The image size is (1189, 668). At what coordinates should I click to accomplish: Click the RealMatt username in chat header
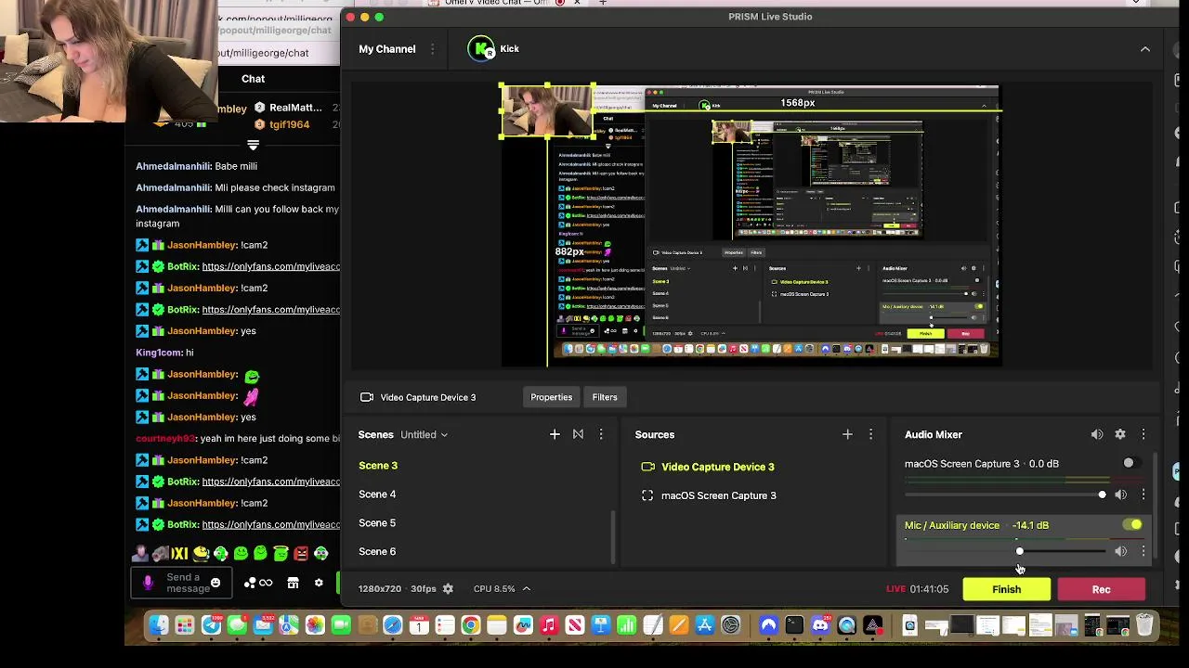click(x=295, y=108)
